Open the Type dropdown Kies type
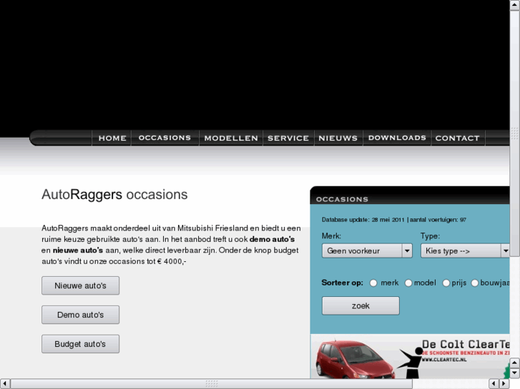 click(465, 251)
